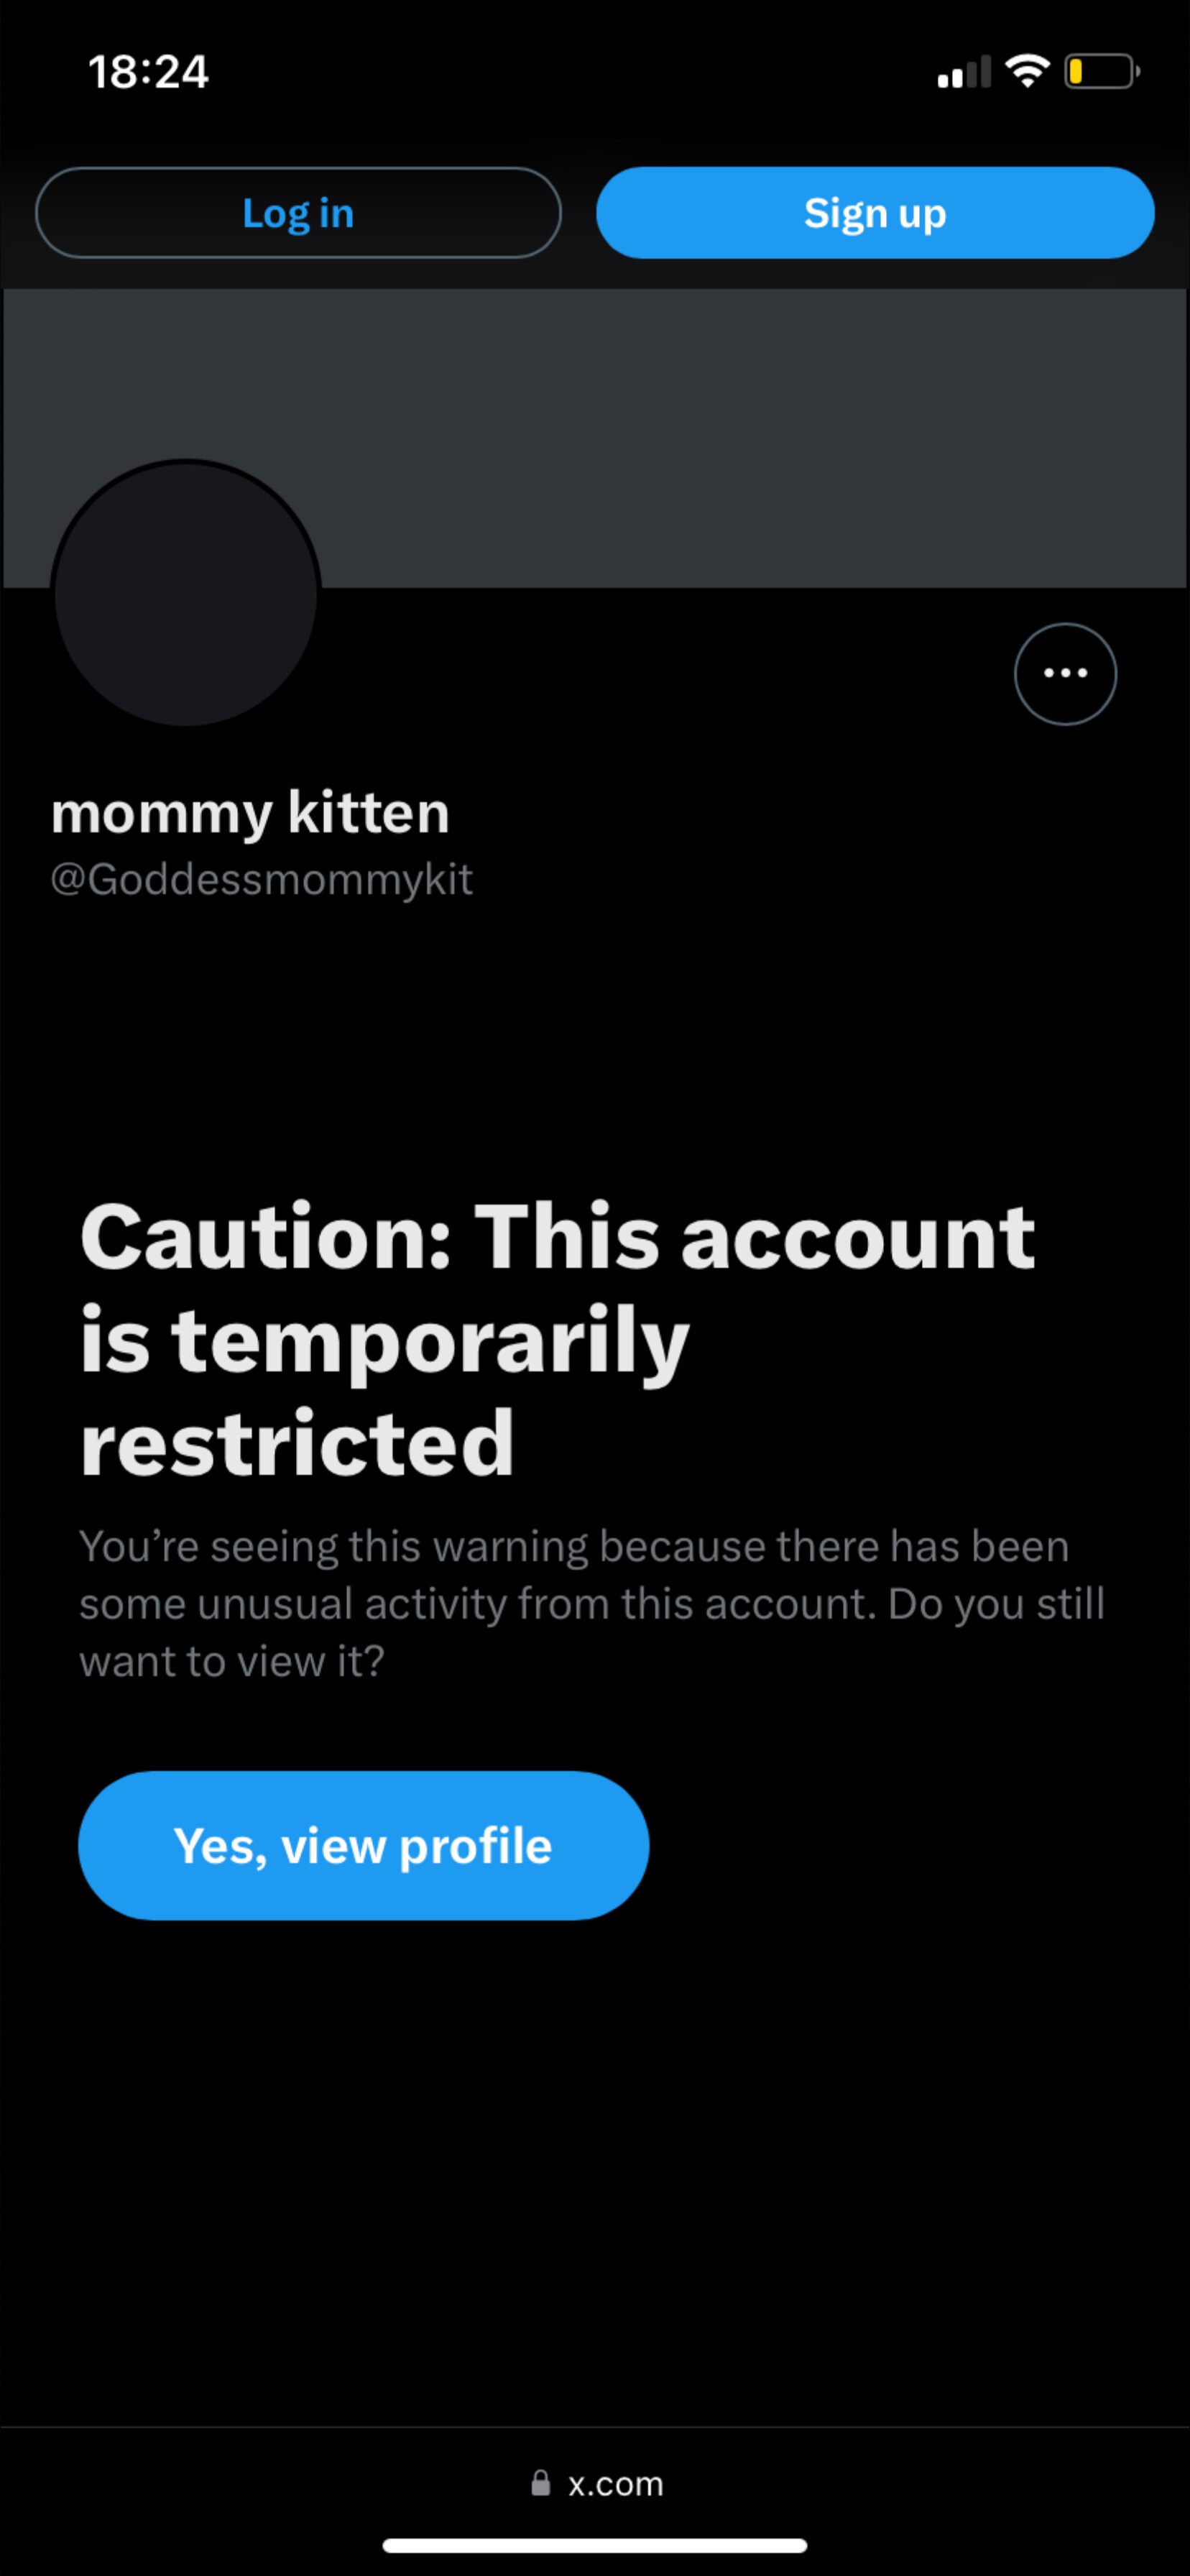This screenshot has width=1190, height=2576.
Task: Tap the @Goddessmommykit handle
Action: 261,880
